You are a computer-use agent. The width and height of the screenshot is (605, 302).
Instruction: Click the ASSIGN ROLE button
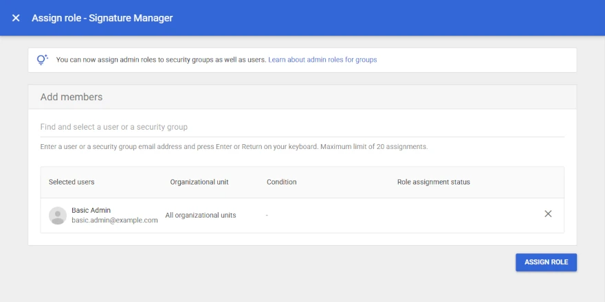pos(546,262)
